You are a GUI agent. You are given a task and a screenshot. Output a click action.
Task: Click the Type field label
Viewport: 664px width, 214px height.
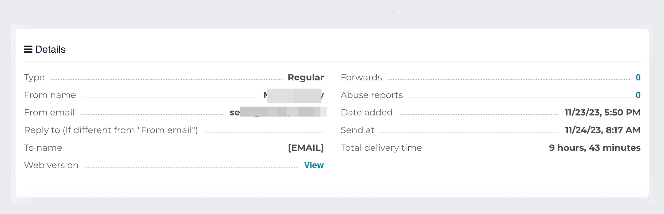point(34,78)
